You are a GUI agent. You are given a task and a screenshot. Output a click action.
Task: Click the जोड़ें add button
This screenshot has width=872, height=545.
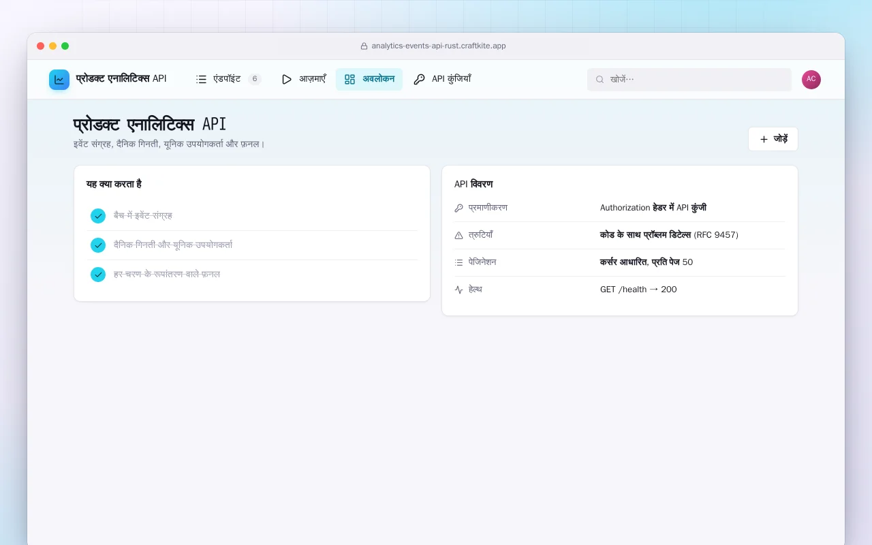pos(773,139)
